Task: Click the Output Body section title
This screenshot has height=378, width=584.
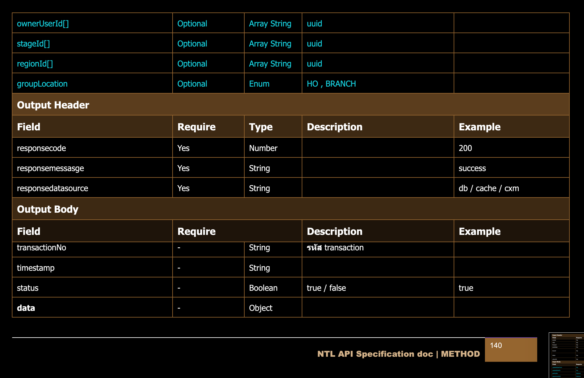Action: point(48,209)
